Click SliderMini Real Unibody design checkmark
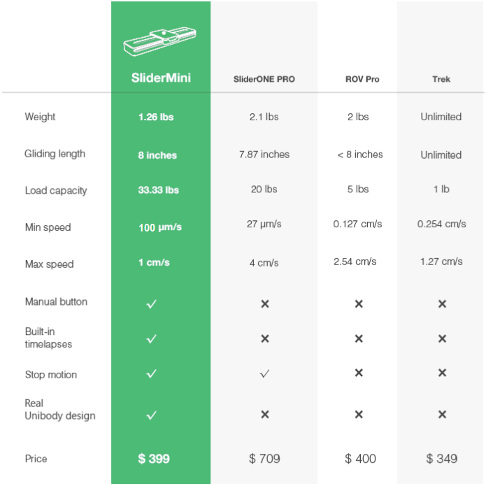 (x=152, y=415)
